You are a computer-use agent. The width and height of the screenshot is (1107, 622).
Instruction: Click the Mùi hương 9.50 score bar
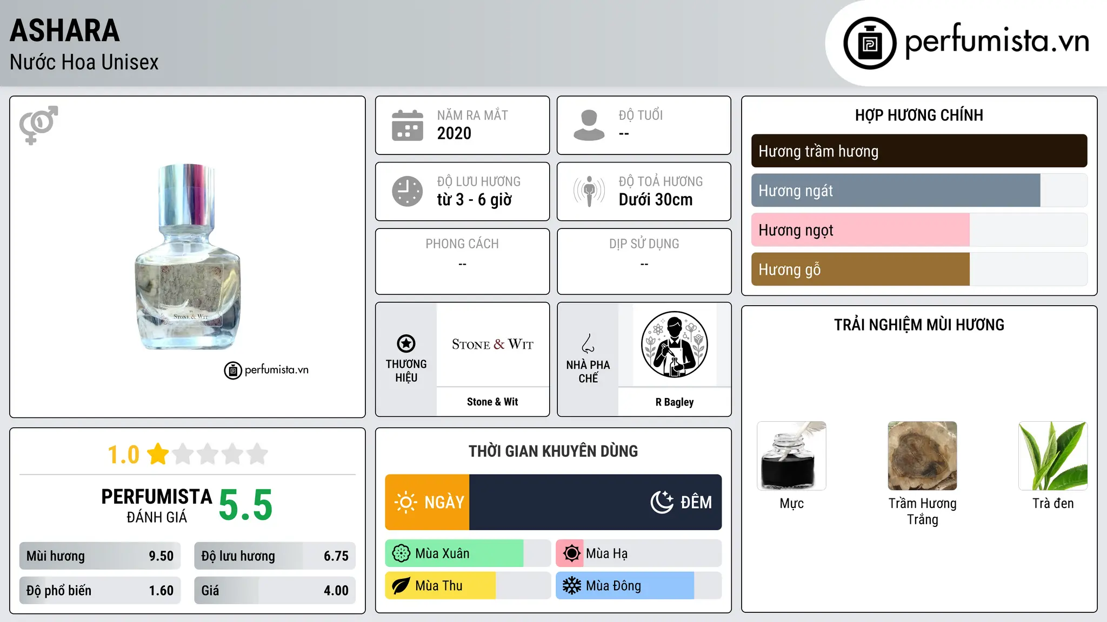[x=100, y=556]
